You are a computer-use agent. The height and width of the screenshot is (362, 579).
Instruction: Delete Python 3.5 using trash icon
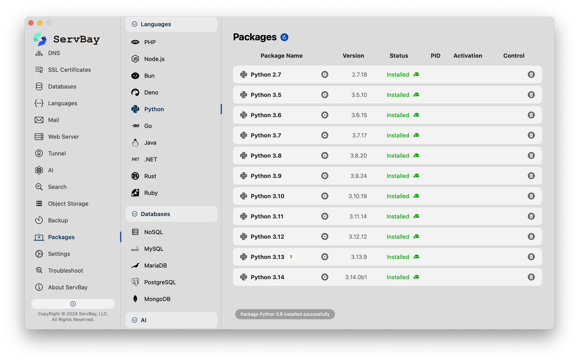pos(532,95)
